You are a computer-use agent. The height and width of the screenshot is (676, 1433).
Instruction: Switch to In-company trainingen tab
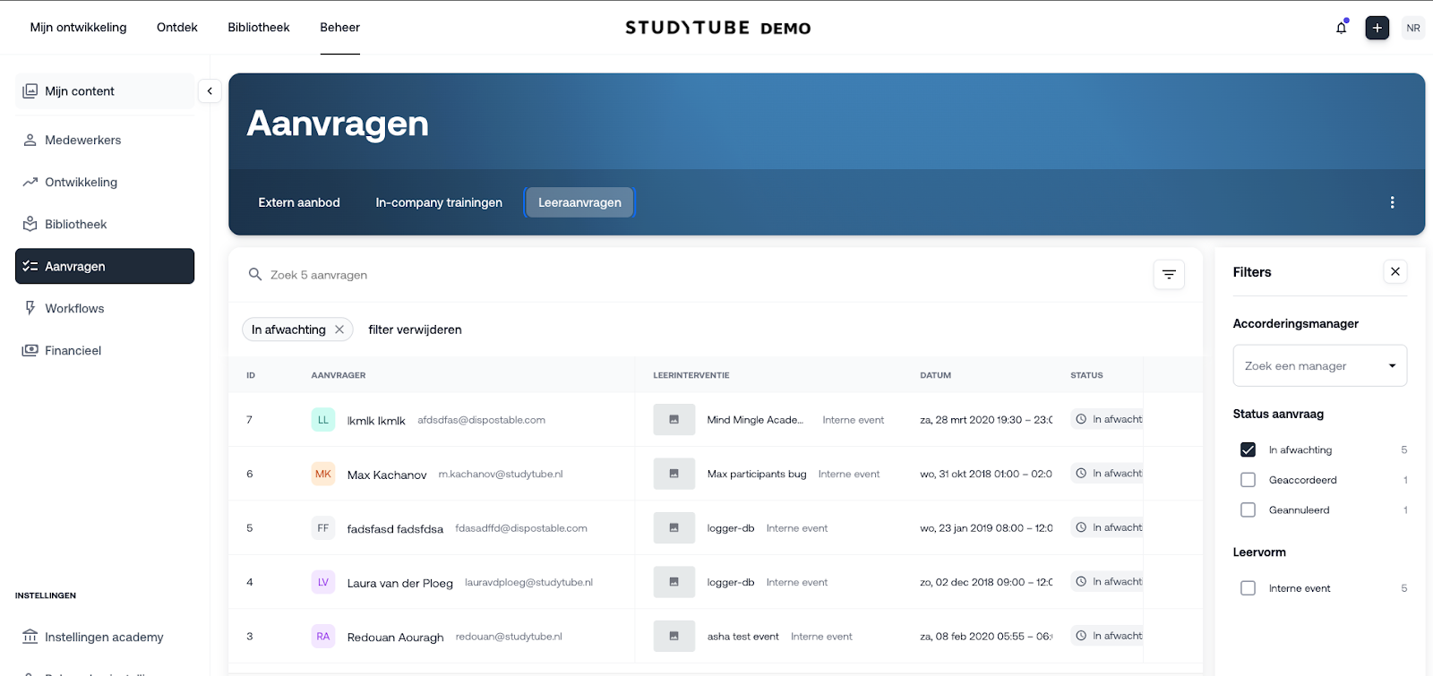[439, 202]
